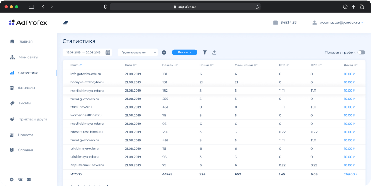Open Safari downloads icon
Image resolution: width=371 pixels, height=186 pixels.
point(345,6)
